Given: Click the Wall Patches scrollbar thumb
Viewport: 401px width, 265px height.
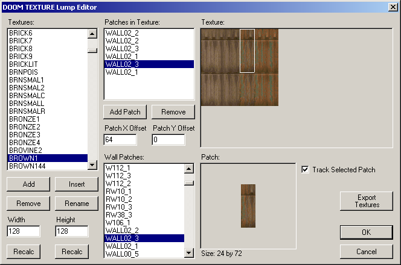Looking at the screenshot, I should [x=189, y=183].
